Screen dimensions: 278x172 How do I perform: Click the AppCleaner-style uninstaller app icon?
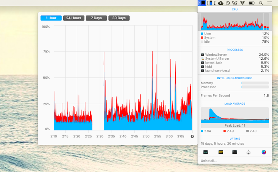(x=249, y=152)
